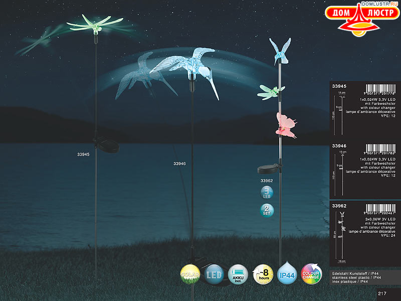Click the LED feature badge
The height and width of the screenshot is (301, 401).
[214, 274]
